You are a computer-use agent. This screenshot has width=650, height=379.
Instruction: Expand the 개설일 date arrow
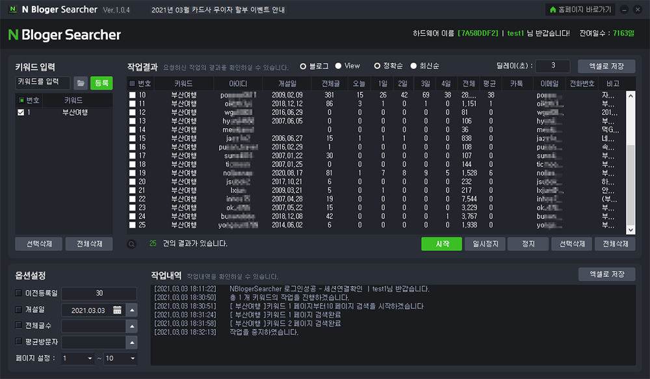(x=132, y=310)
